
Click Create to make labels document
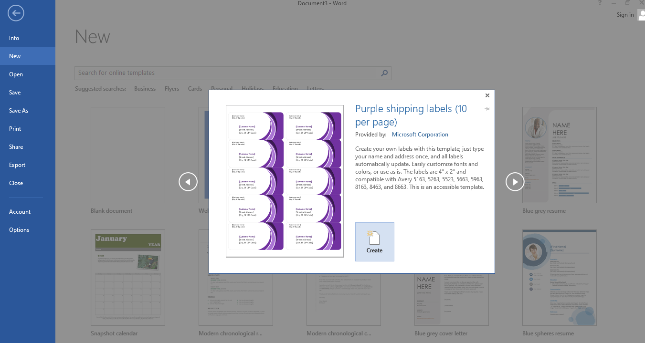point(375,242)
